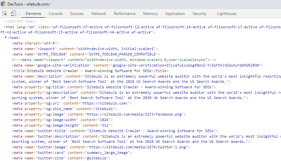The width and height of the screenshot is (281, 161).
Task: Select the twitter:title meta tag
Action: pyautogui.click(x=115, y=131)
